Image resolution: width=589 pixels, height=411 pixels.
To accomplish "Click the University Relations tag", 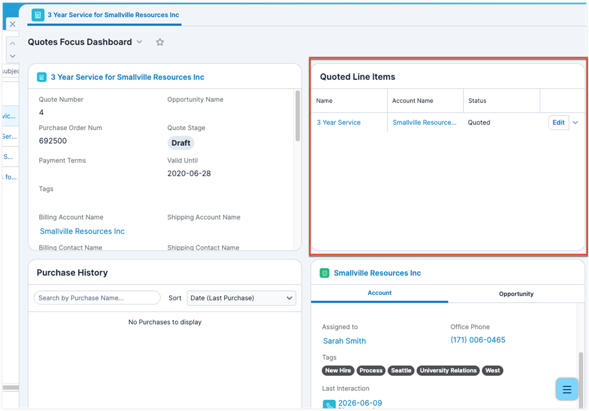I will pyautogui.click(x=448, y=370).
